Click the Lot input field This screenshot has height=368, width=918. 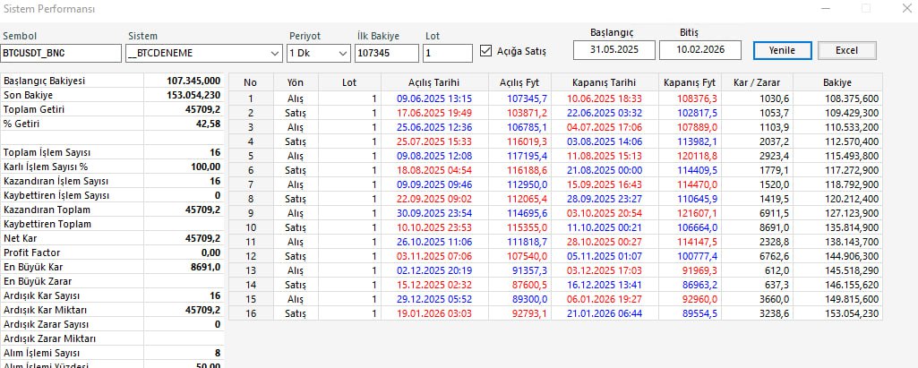click(447, 53)
